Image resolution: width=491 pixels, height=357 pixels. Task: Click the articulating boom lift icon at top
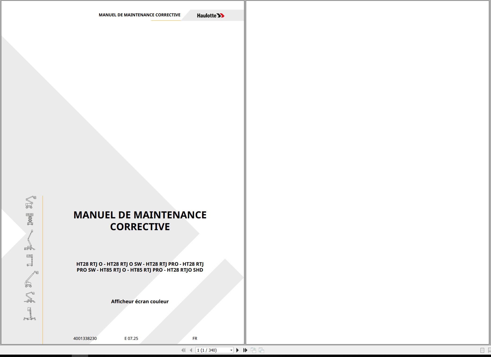(31, 202)
